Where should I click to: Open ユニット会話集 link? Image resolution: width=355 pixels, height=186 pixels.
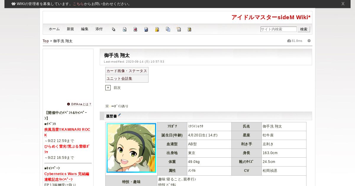119,79
